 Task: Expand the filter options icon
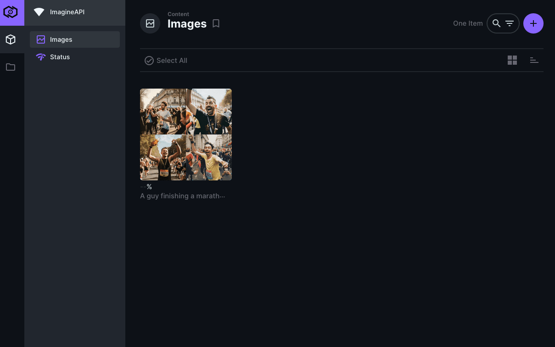pos(510,23)
